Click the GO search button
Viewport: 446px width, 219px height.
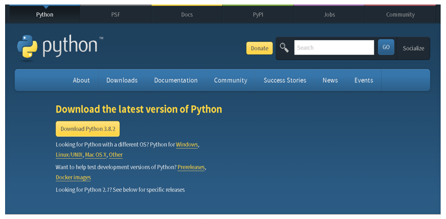(386, 47)
